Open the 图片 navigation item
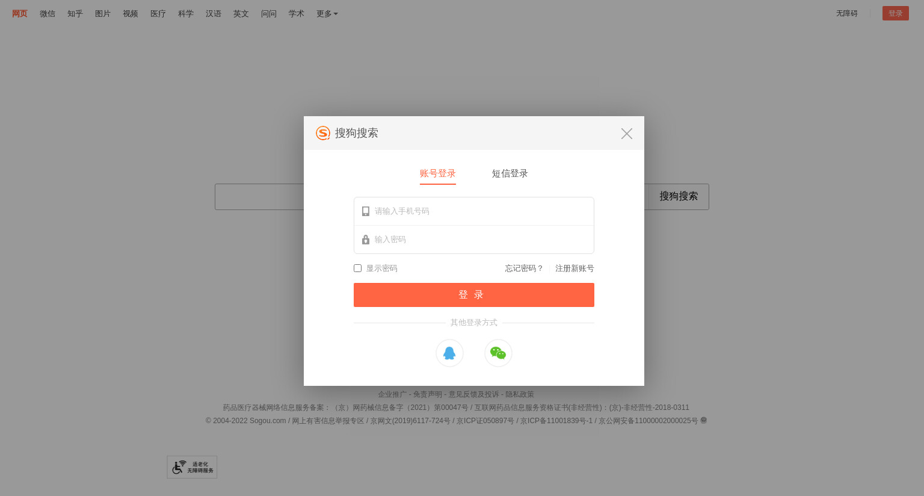 coord(103,14)
